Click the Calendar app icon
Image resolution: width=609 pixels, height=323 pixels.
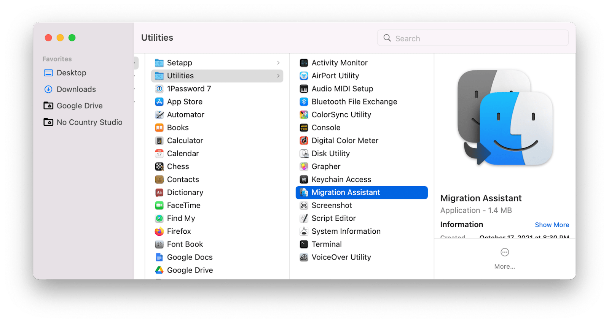pyautogui.click(x=159, y=154)
